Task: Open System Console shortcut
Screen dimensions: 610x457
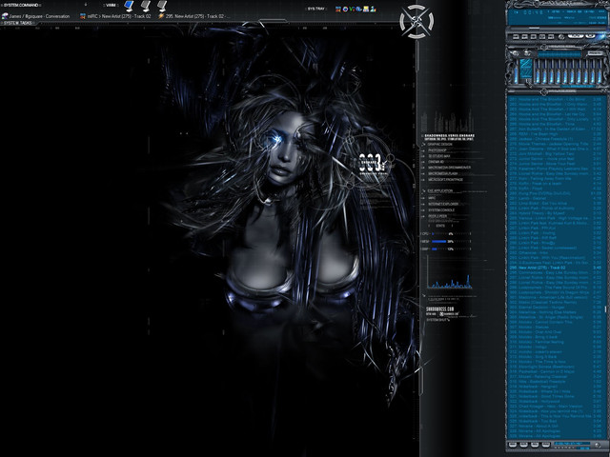Action: (441, 209)
